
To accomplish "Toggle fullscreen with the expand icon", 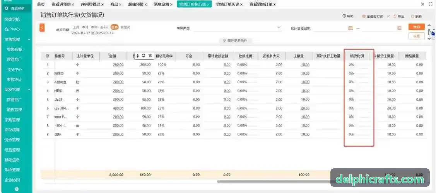I will tap(431, 4).
